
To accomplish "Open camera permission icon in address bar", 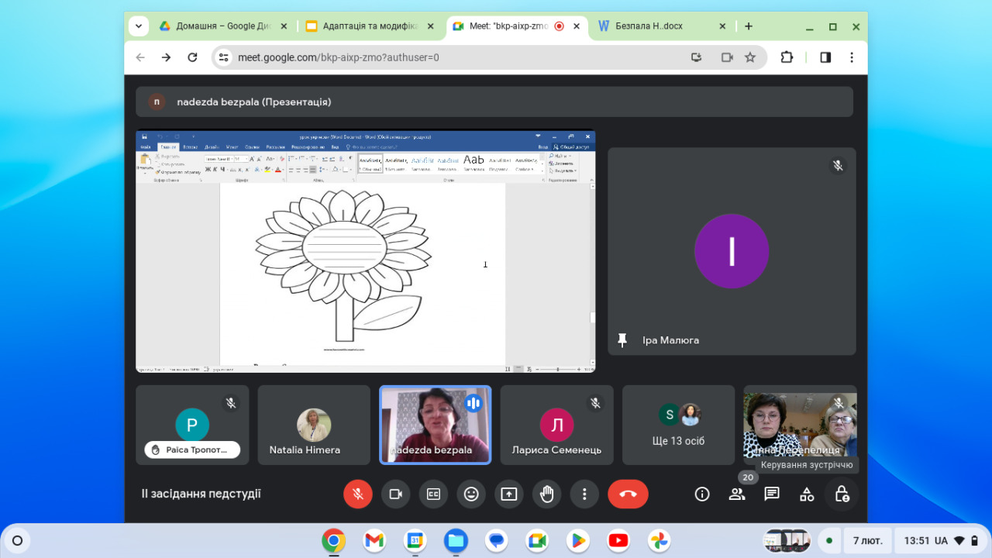I will click(727, 57).
